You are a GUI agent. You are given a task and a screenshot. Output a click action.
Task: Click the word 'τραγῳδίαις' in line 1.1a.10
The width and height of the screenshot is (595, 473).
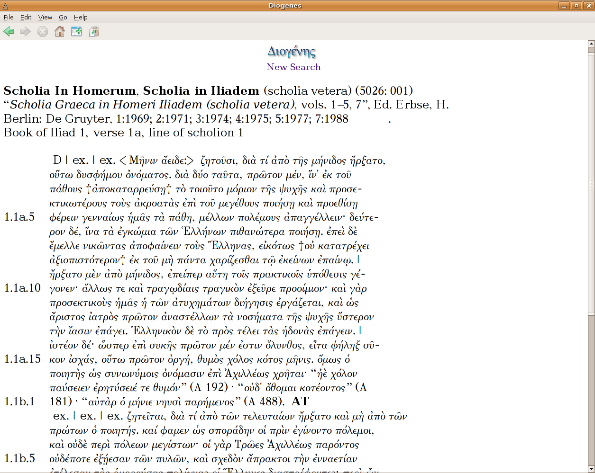pos(175,289)
